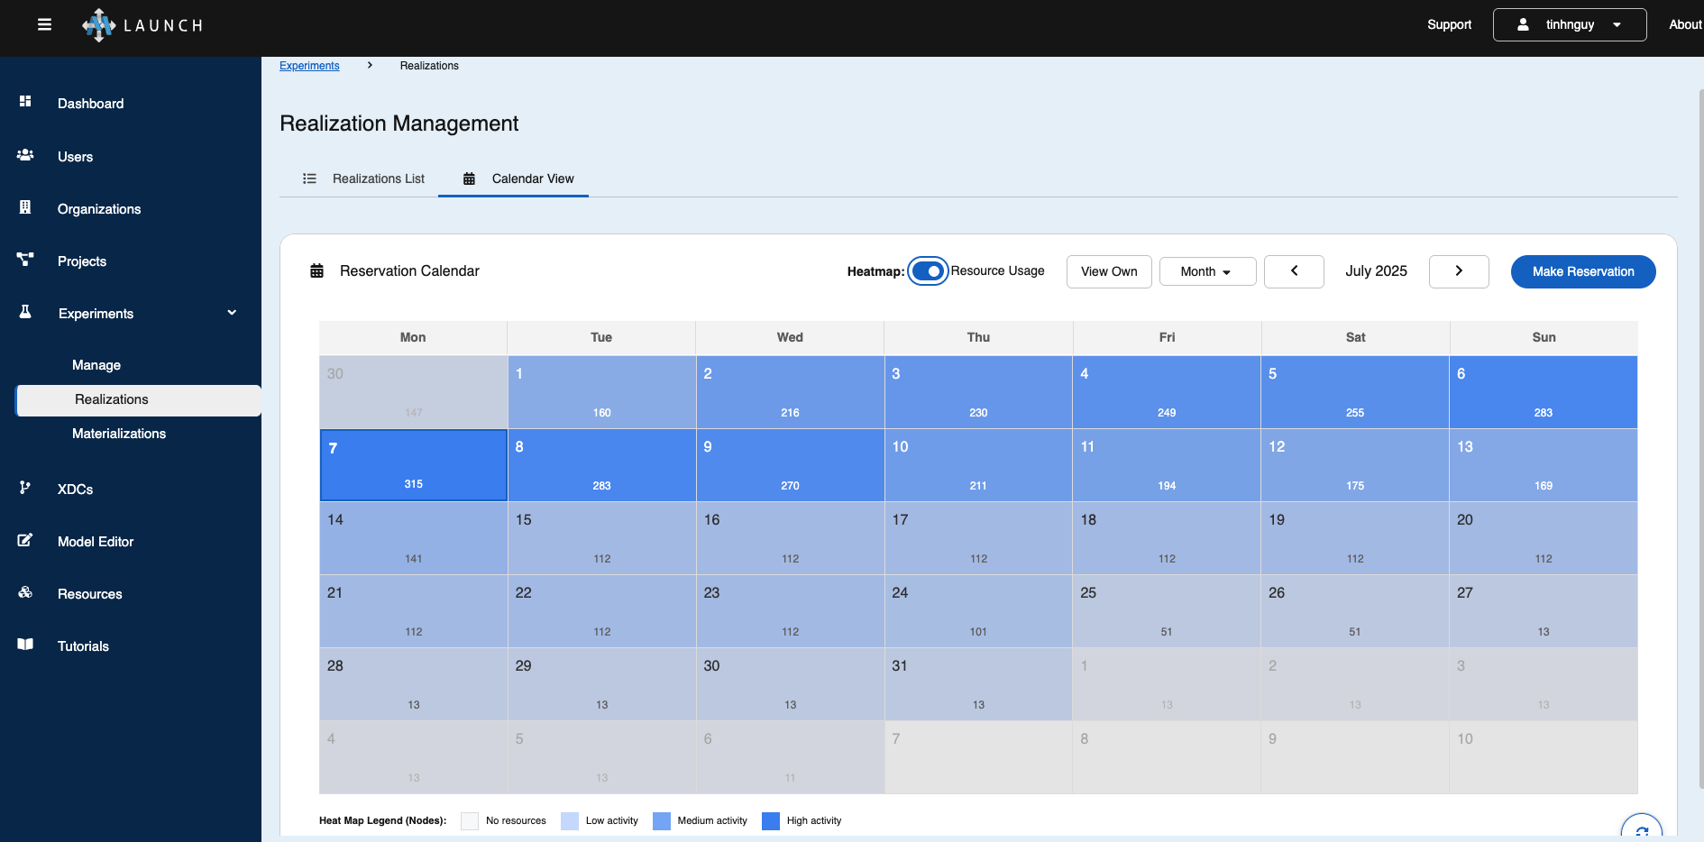Switch to the Realizations List tab
Screen dimensions: 1704x842
pos(363,178)
